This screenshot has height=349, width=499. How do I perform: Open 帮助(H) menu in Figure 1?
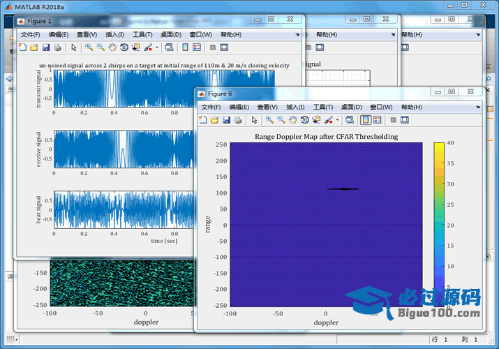pos(231,35)
